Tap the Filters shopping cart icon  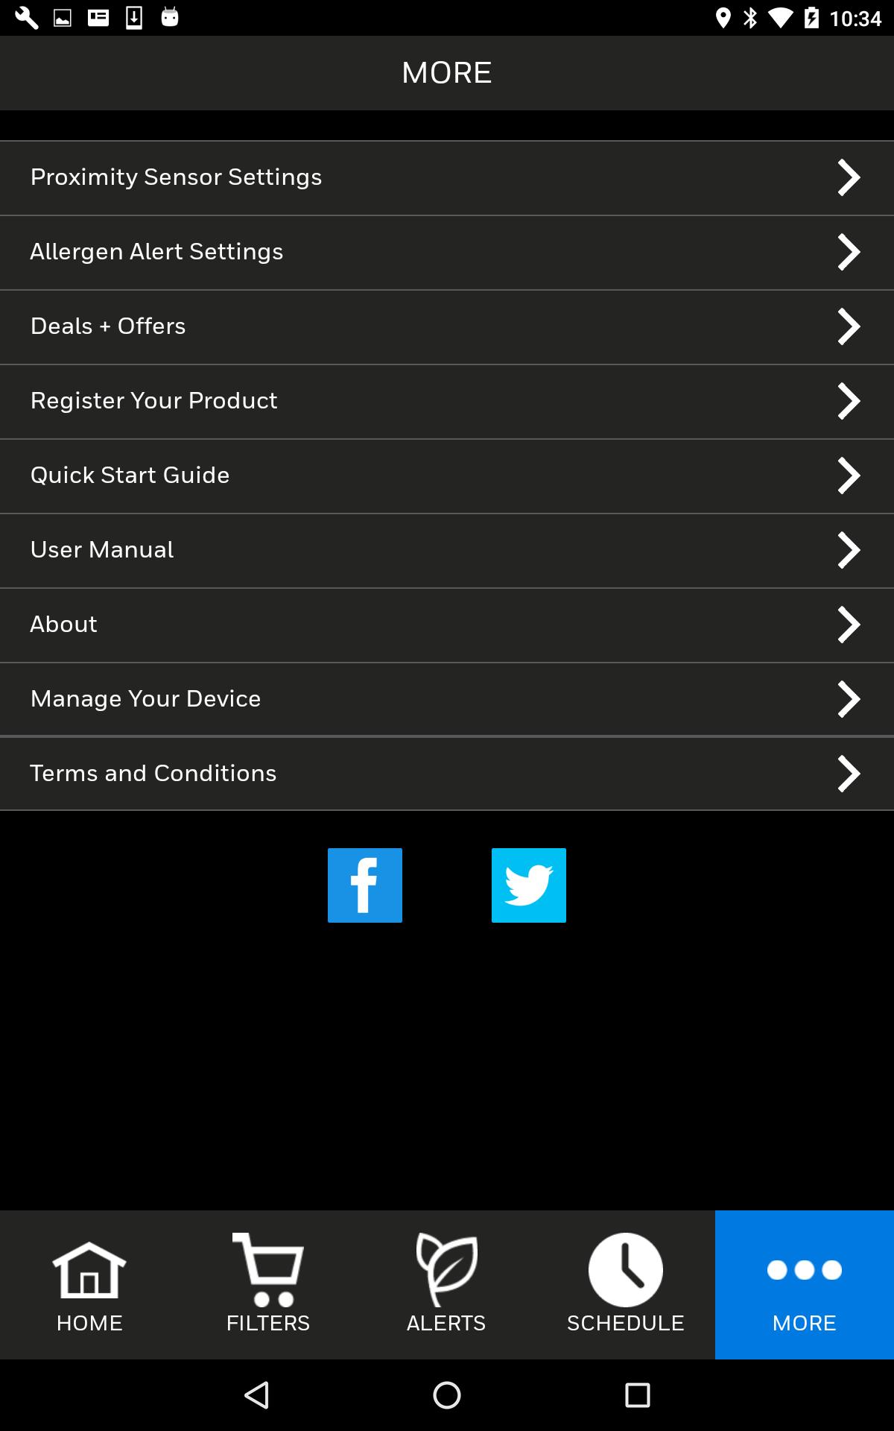point(268,1270)
